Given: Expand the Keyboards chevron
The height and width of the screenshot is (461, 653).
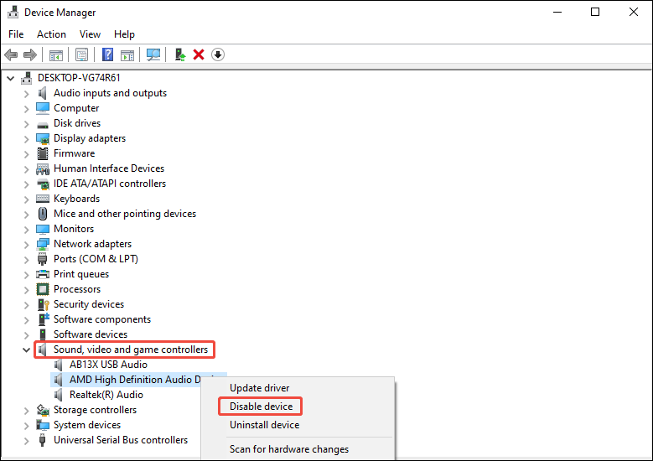Looking at the screenshot, I should pyautogui.click(x=26, y=199).
